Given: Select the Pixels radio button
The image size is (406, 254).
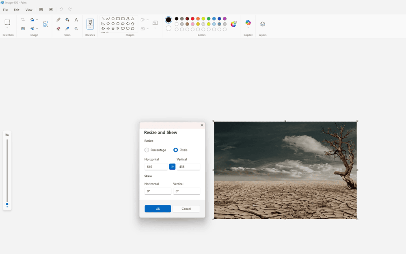Looking at the screenshot, I should pos(175,150).
